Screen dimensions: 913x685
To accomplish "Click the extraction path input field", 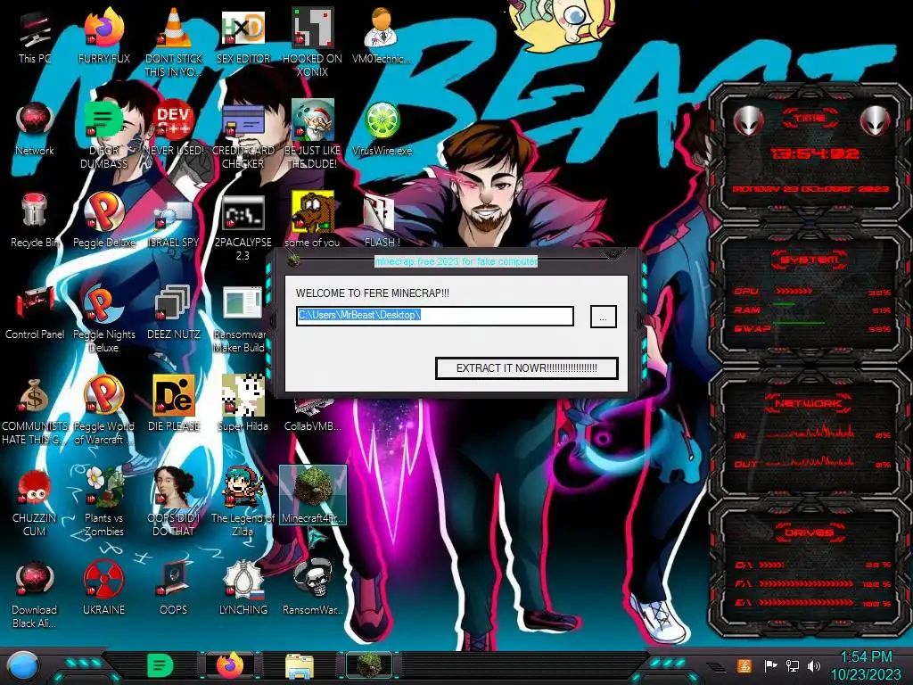I will [x=435, y=316].
